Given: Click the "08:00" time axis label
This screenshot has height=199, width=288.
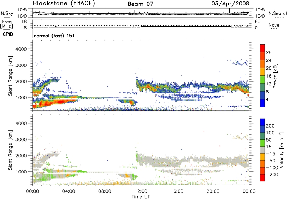Looking at the screenshot, I should [x=104, y=191].
